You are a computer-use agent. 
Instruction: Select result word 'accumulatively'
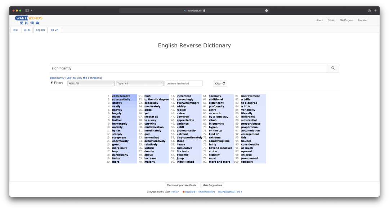coord(155,141)
